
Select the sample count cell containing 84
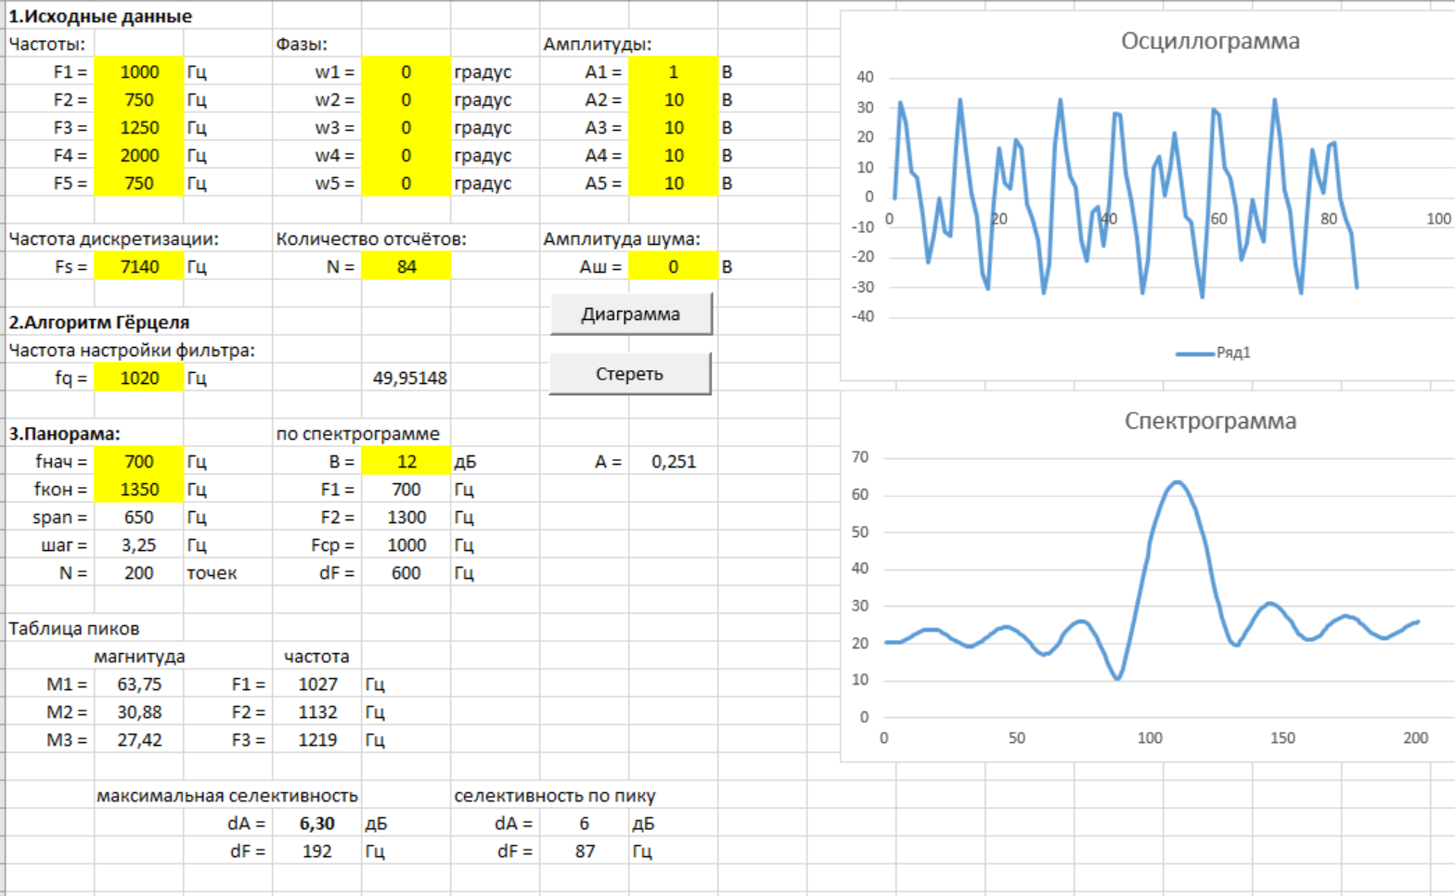tap(406, 267)
